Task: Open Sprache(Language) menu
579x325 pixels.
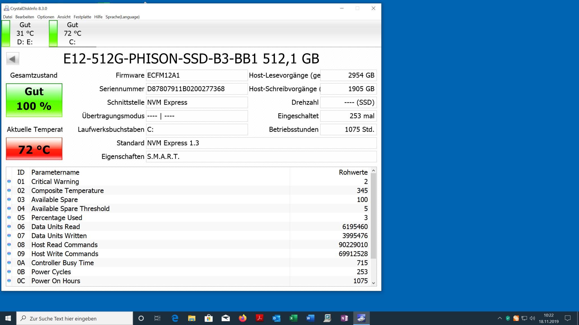Action: (122, 17)
